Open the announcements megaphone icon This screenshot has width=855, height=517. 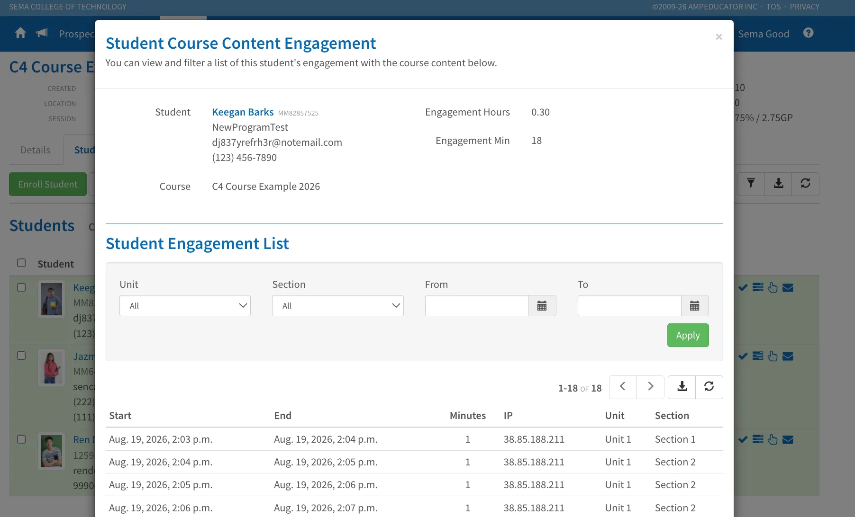click(x=42, y=33)
